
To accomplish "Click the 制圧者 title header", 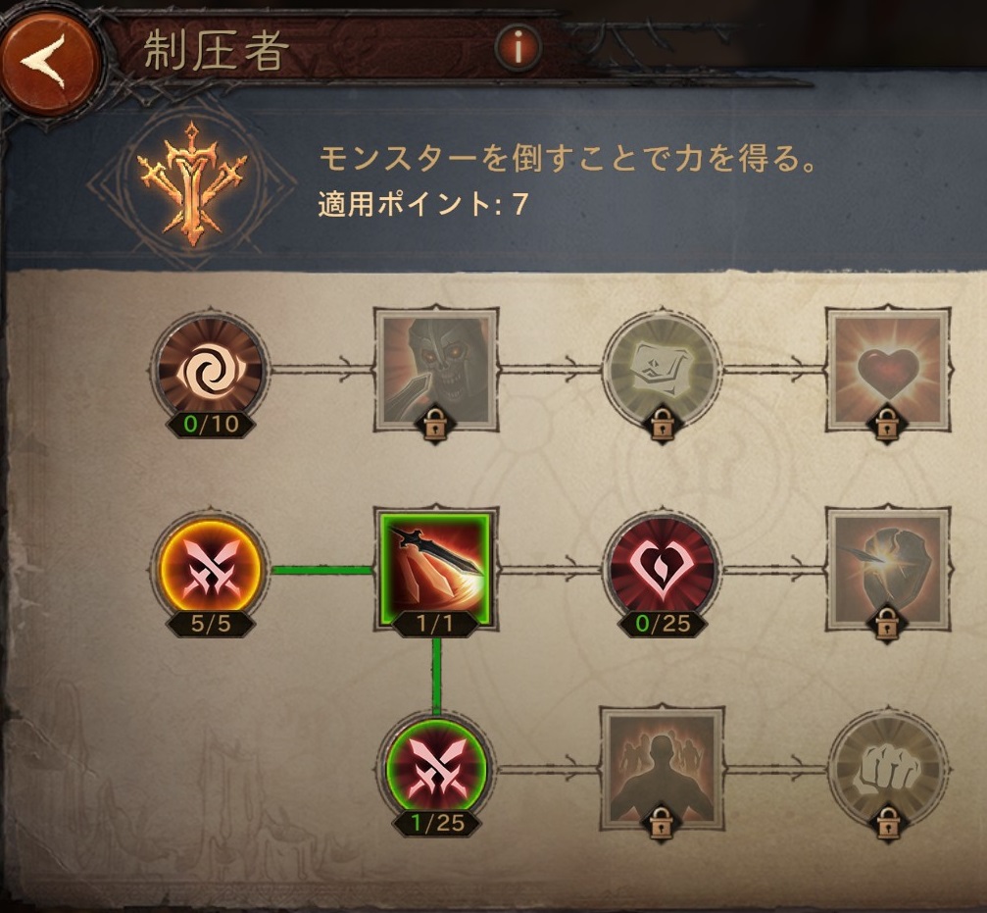I will pyautogui.click(x=217, y=50).
